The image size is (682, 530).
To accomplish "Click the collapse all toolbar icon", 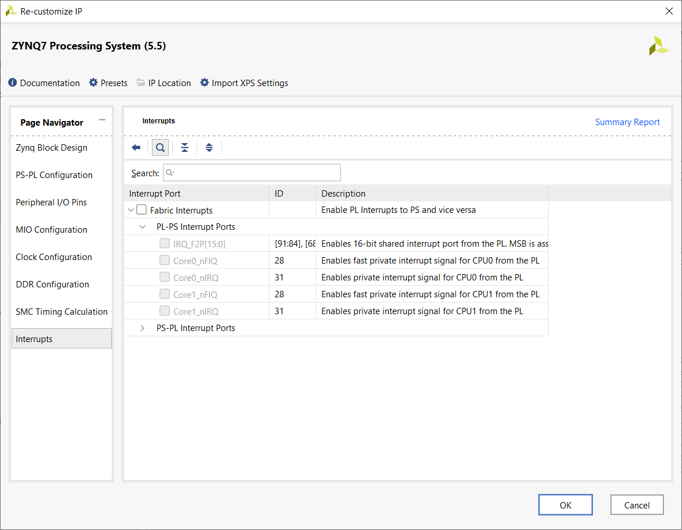I will click(185, 148).
